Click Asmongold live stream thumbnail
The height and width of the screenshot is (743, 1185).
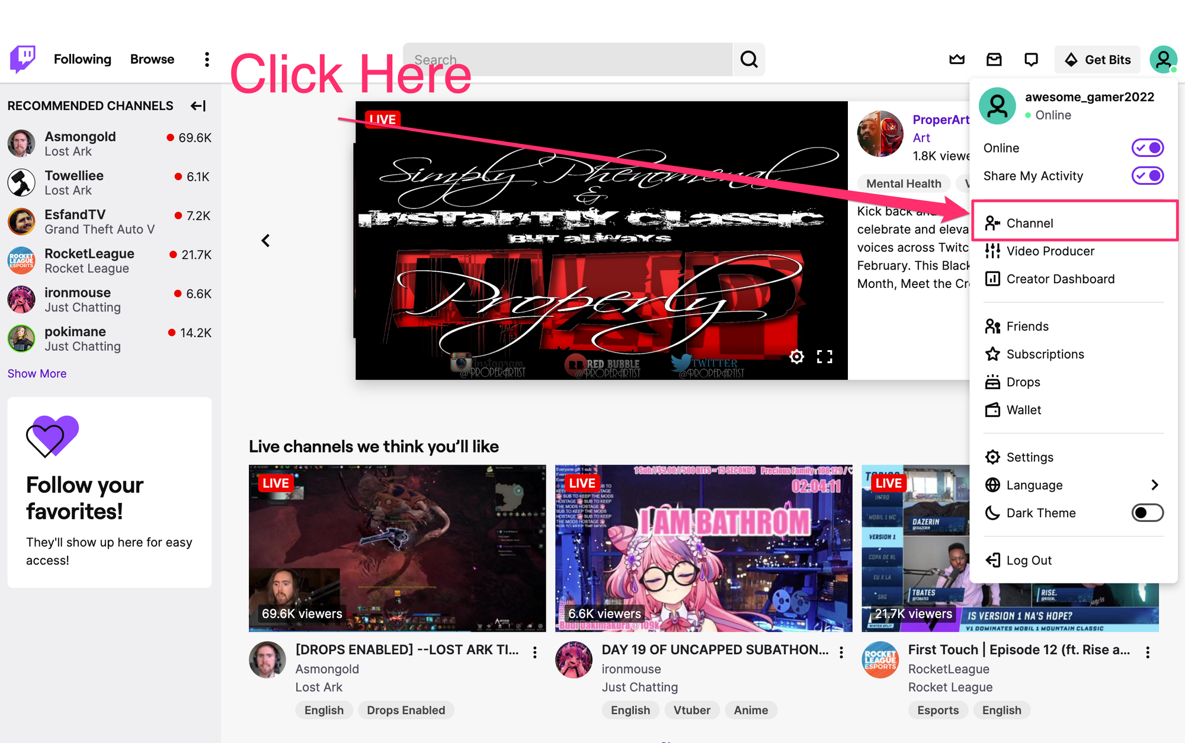(397, 546)
